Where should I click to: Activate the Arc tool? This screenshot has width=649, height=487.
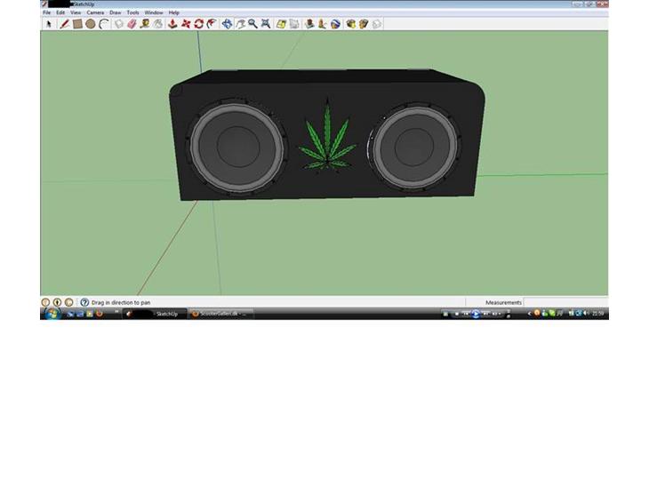tap(103, 24)
